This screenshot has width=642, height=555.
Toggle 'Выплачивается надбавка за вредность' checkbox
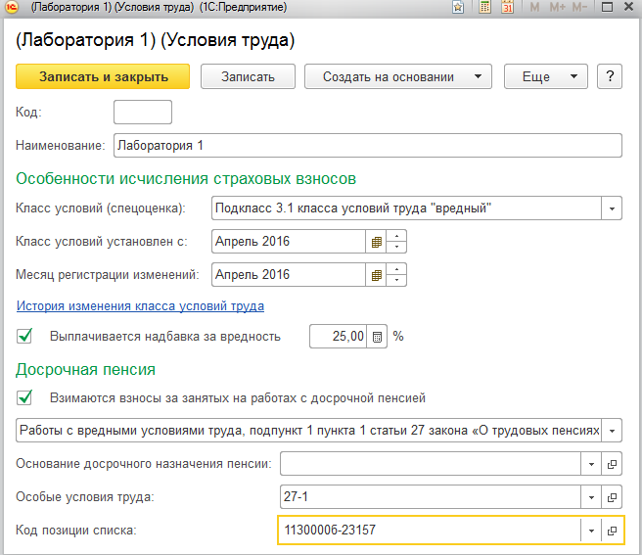point(25,336)
